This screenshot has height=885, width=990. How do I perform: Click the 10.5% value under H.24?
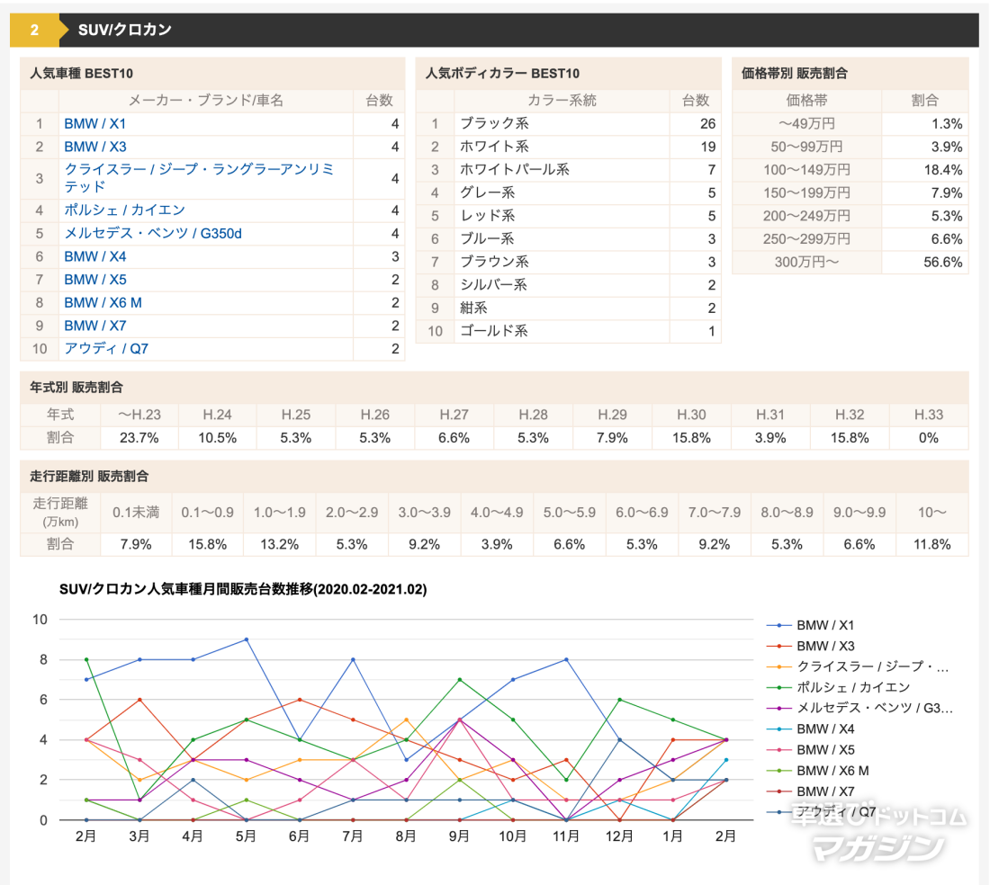point(217,438)
